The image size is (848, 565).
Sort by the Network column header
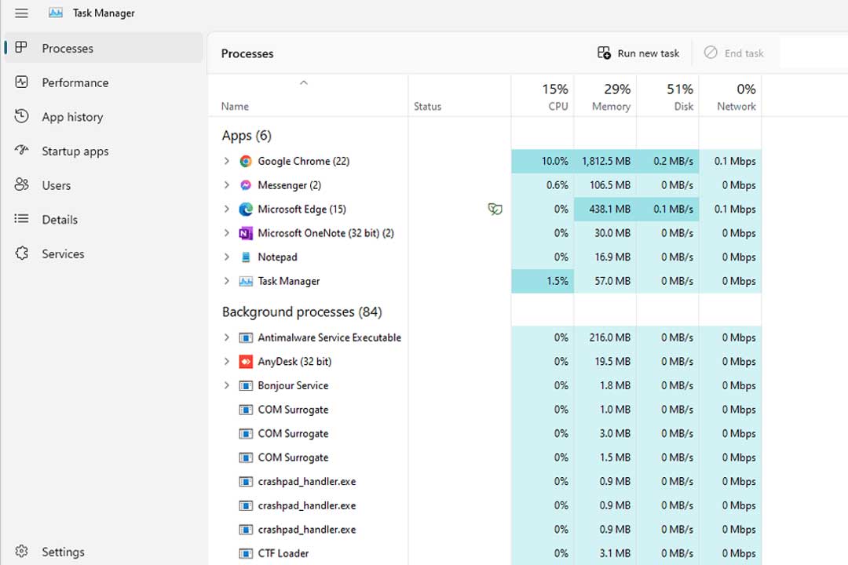[x=730, y=96]
